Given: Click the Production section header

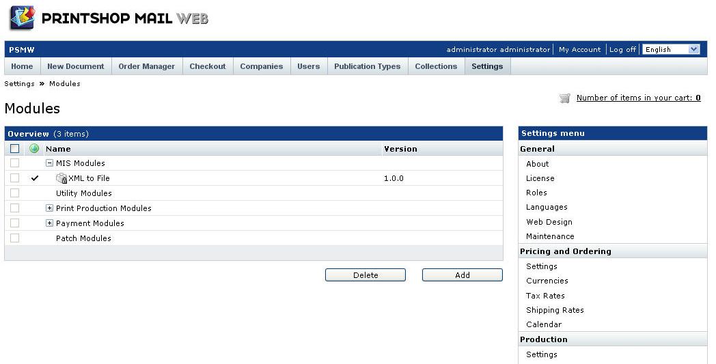Looking at the screenshot, I should tap(544, 339).
